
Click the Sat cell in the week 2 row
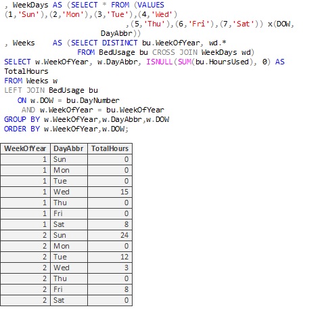click(x=69, y=300)
